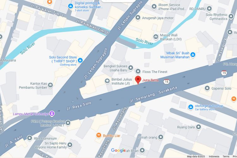Viewport: 237px width, 158px height.
Task: Open the Gapensi Solo place marker
Action: point(207,88)
